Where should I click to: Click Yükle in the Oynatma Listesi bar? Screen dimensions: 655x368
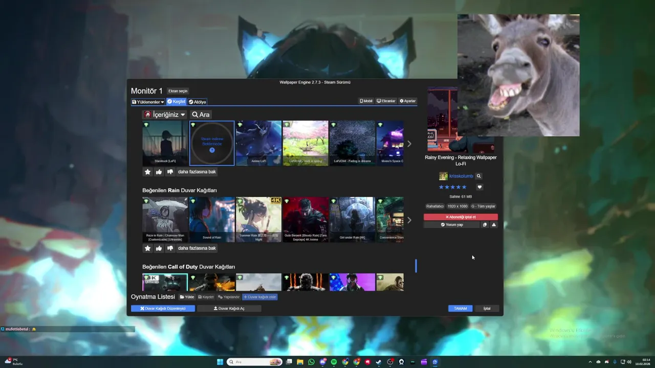pyautogui.click(x=187, y=297)
